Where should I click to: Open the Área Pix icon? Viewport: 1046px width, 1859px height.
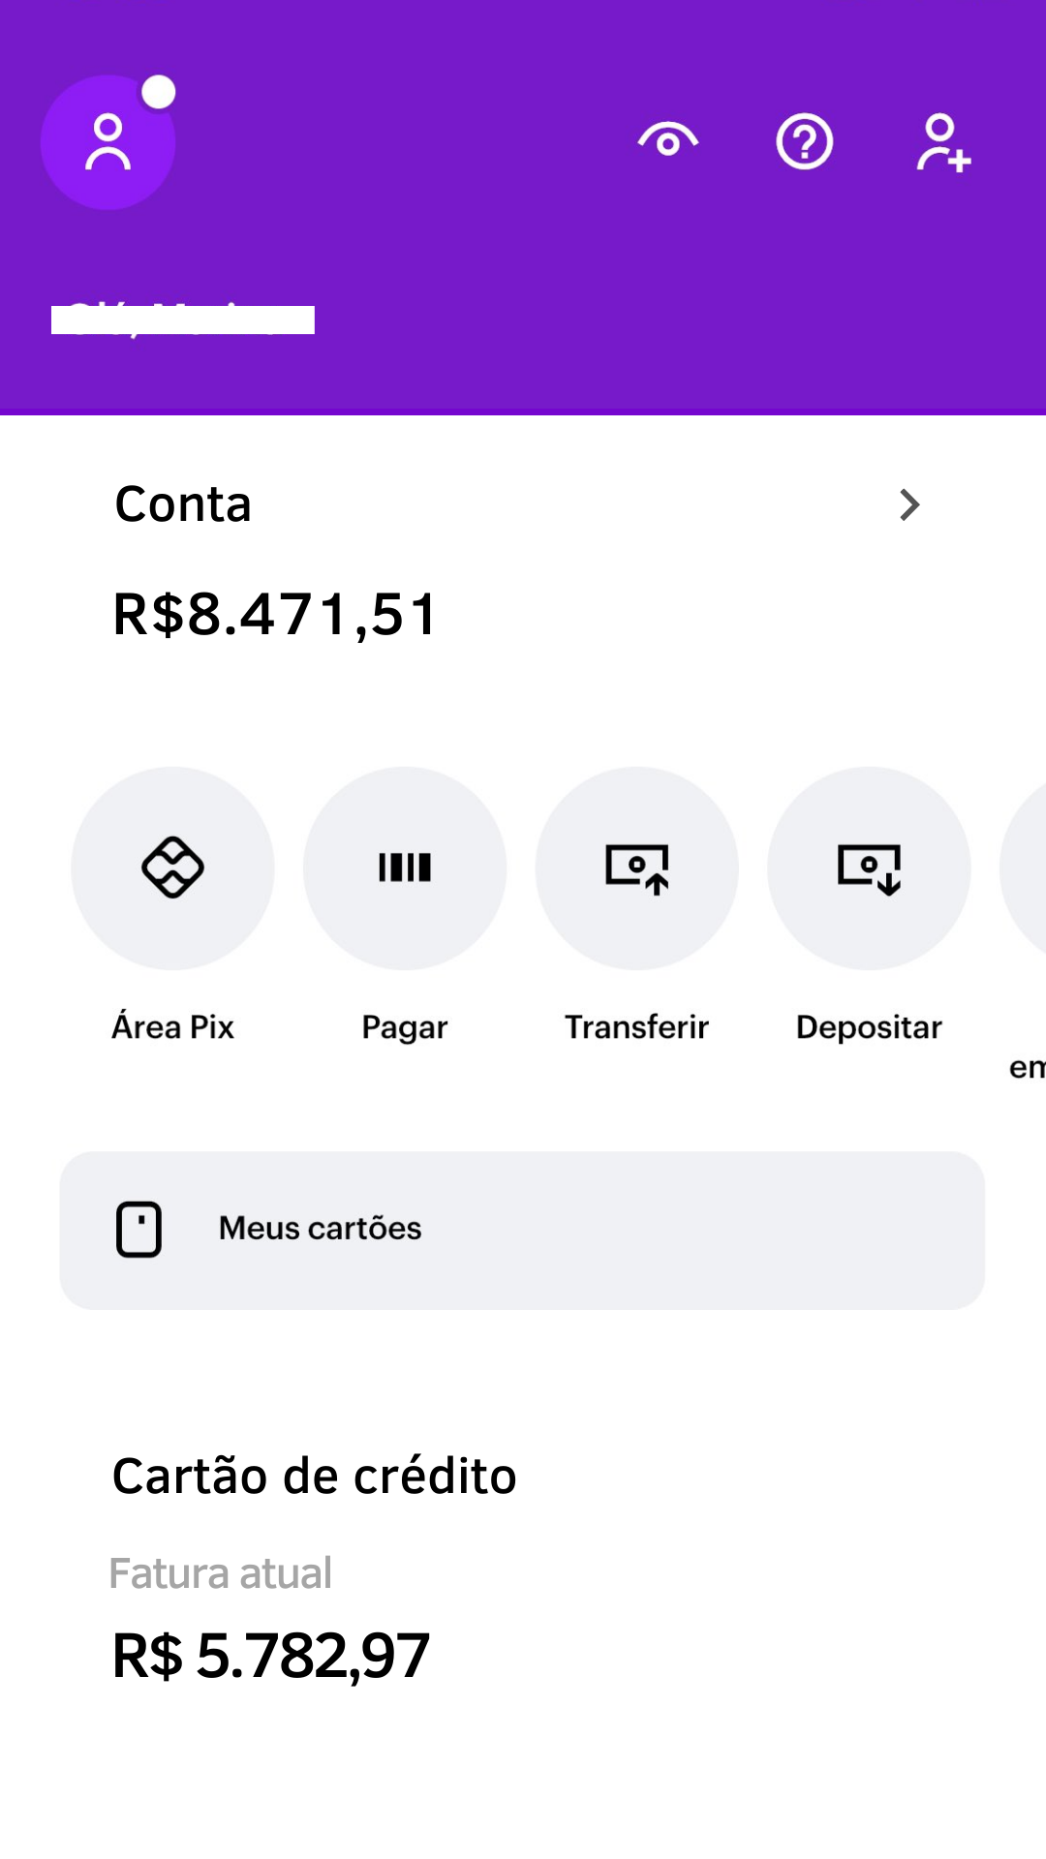click(172, 868)
